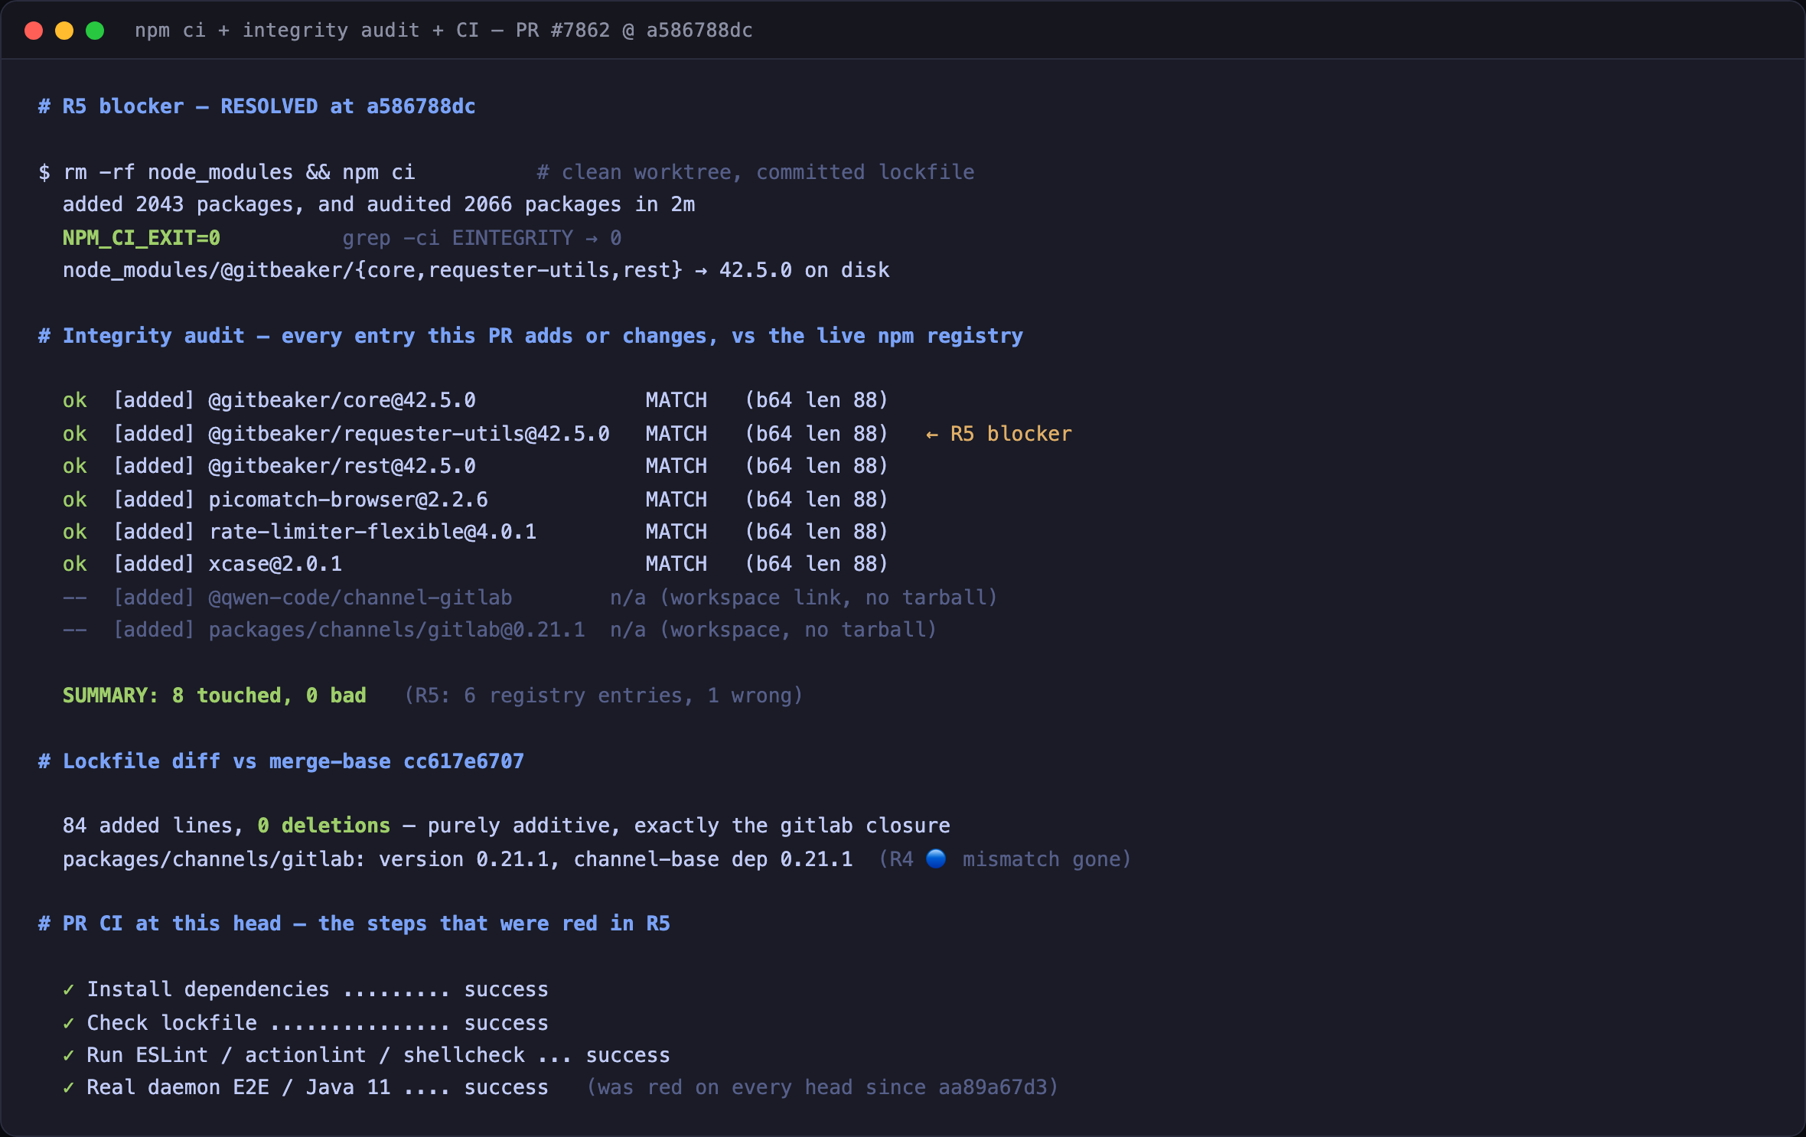Click the green 'NPM_CI_EXIT=0' status
1806x1137 pixels.
coord(142,238)
